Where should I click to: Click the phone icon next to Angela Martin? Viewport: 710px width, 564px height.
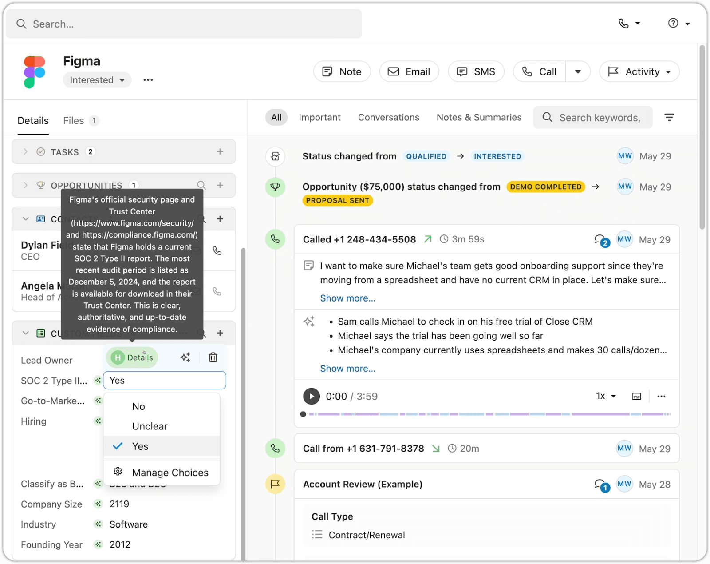[217, 292]
